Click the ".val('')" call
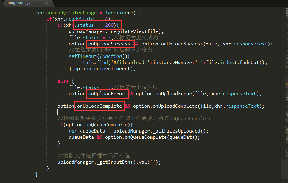This screenshot has height=183, width=288. (147, 162)
